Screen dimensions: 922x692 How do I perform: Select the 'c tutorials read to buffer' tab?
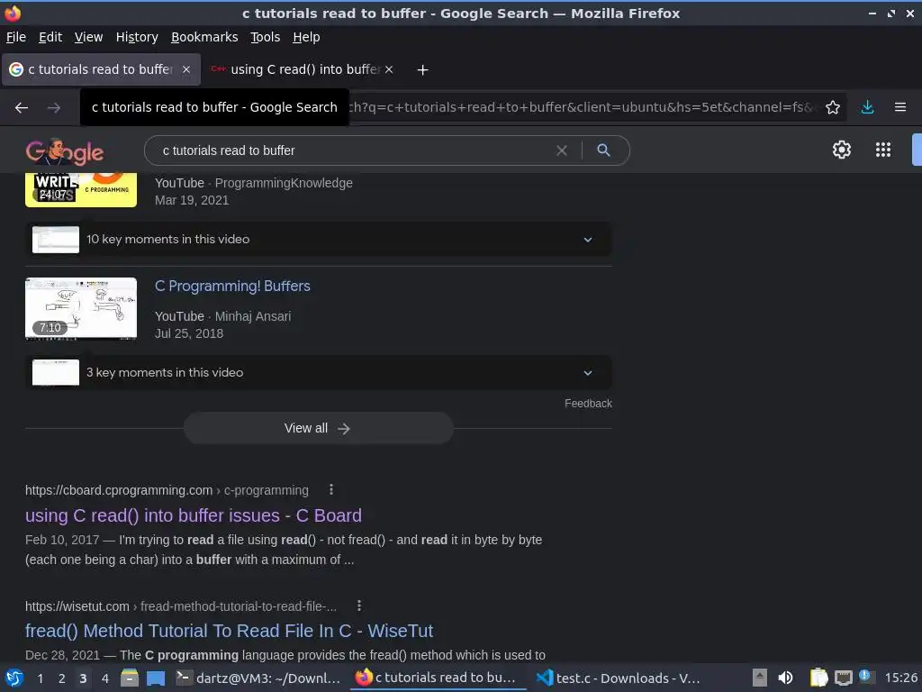(101, 69)
